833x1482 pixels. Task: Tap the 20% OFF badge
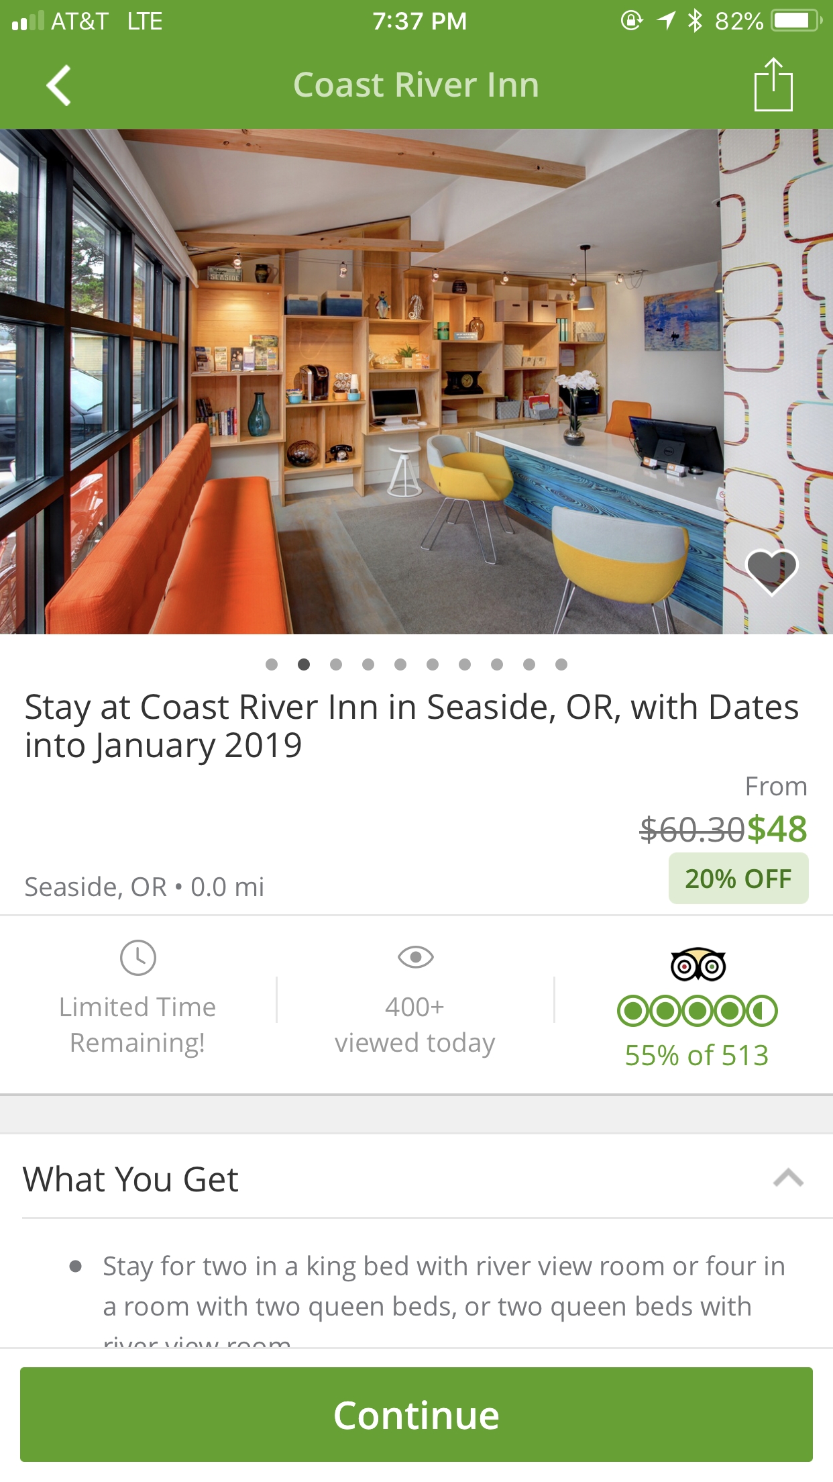pos(738,879)
